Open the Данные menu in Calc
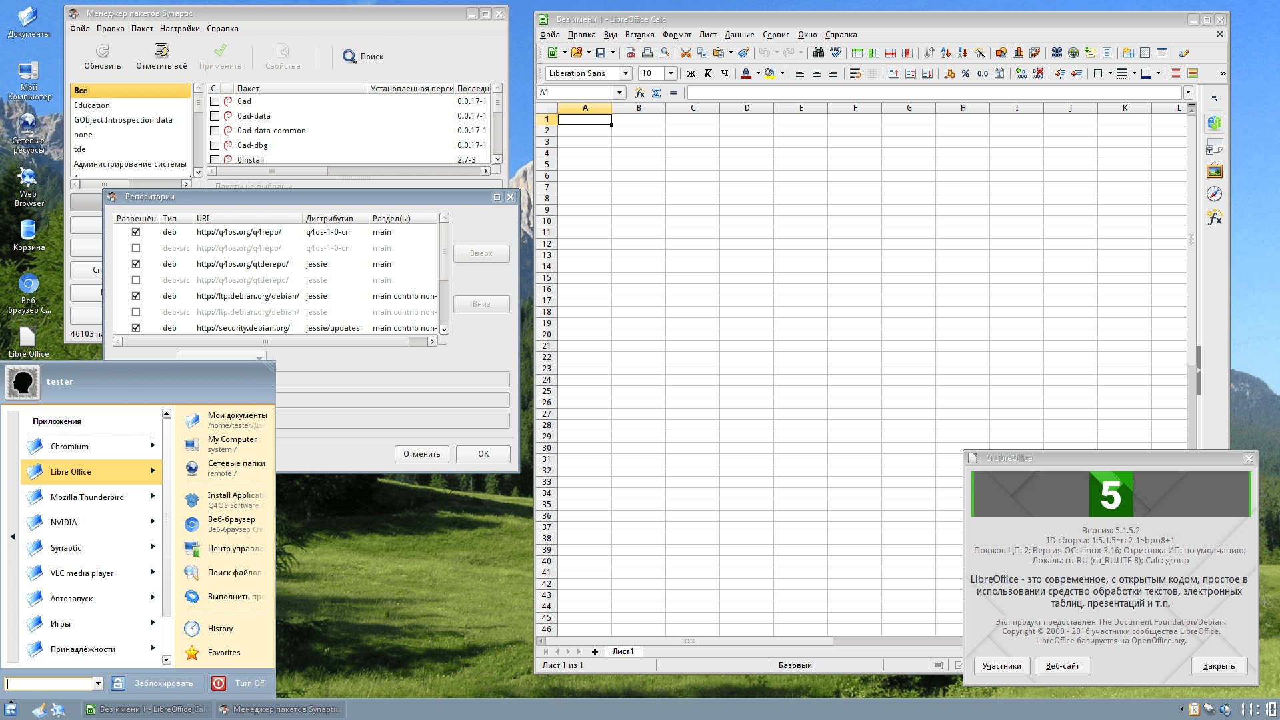The width and height of the screenshot is (1280, 720). [x=739, y=35]
